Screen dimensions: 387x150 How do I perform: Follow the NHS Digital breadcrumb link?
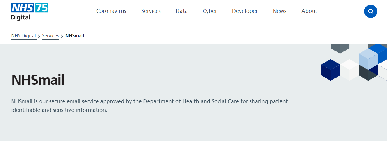tap(24, 36)
